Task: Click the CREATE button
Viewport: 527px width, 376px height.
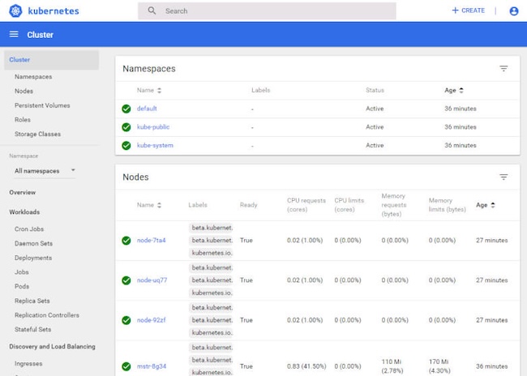Action: [x=469, y=11]
